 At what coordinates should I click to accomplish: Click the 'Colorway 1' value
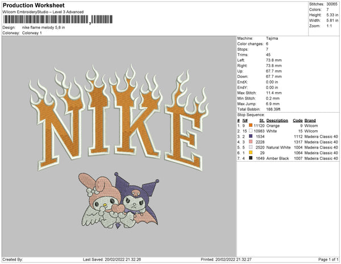click(x=32, y=33)
